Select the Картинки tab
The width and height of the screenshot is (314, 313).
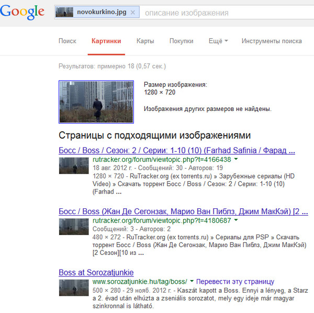[106, 41]
